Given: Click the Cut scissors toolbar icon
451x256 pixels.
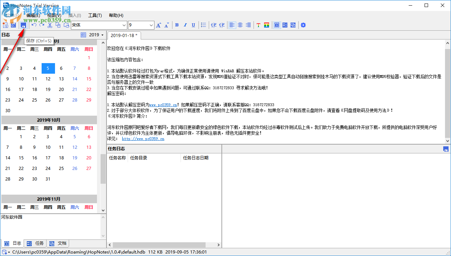Looking at the screenshot, I should point(49,25).
